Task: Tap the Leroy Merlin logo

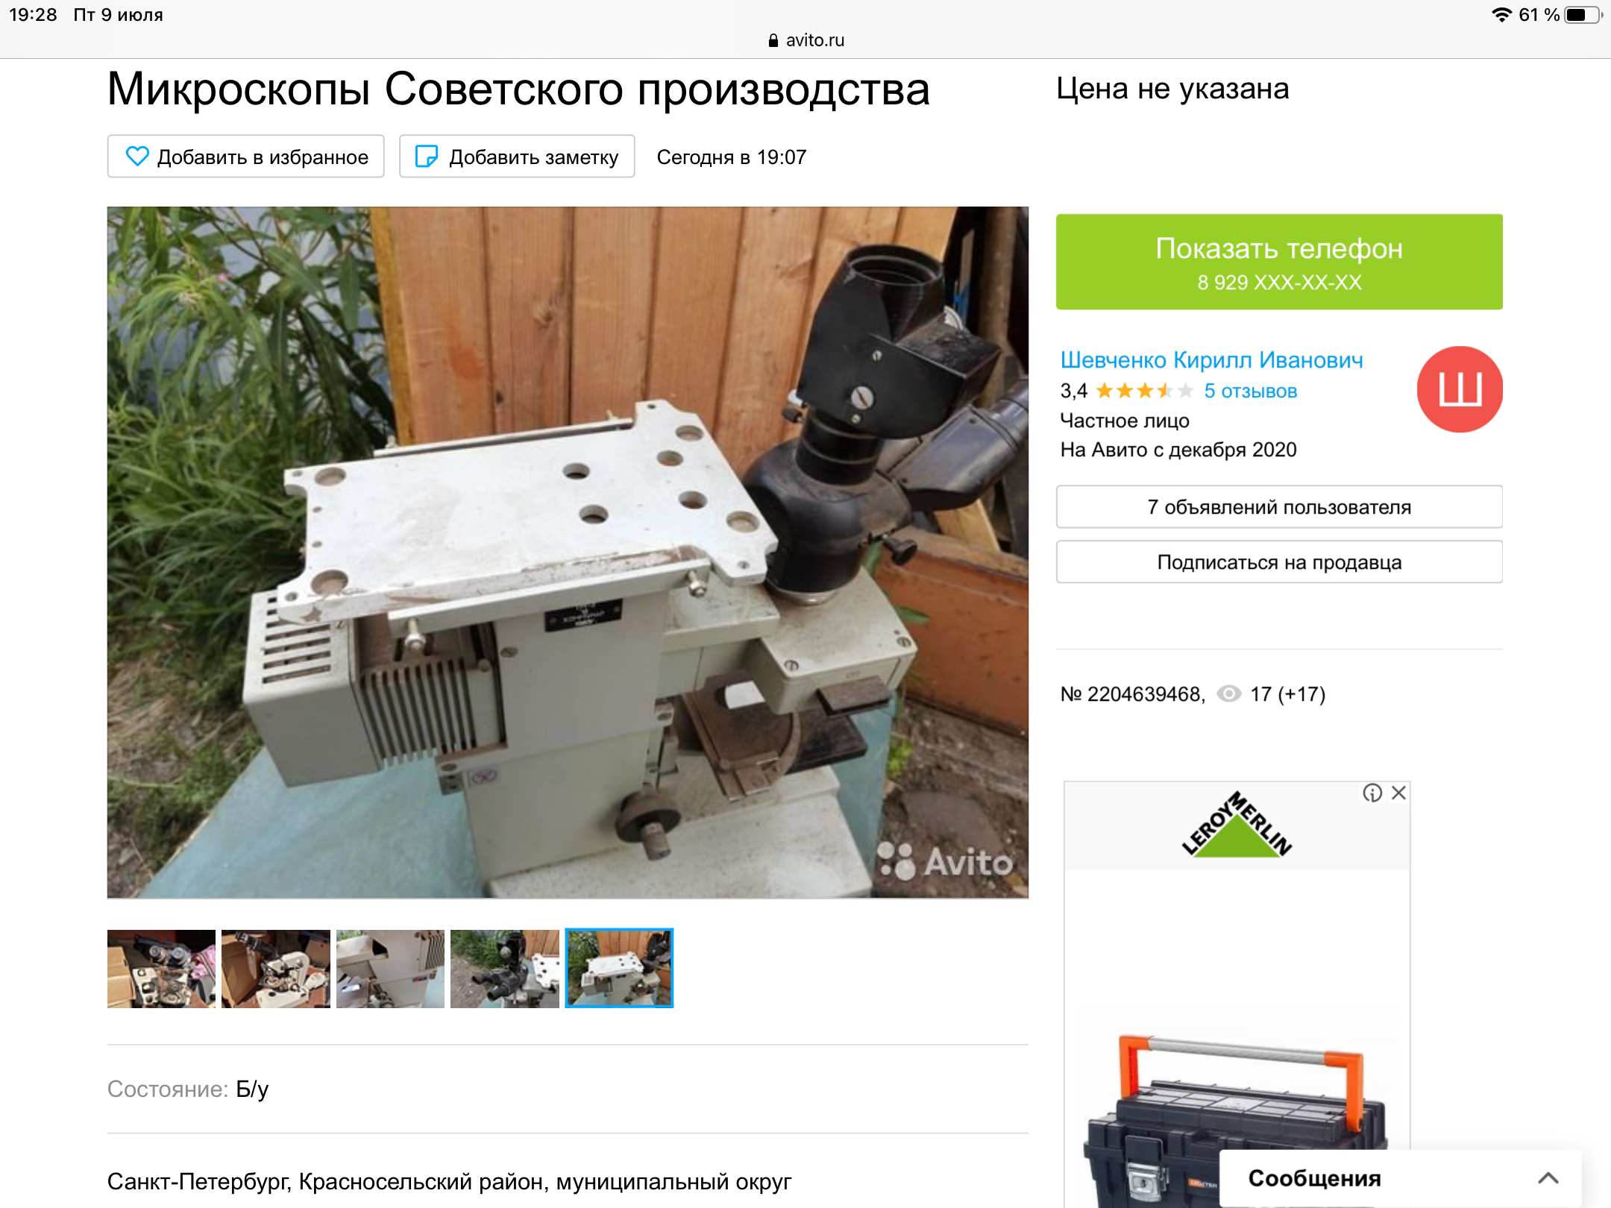Action: 1237,825
